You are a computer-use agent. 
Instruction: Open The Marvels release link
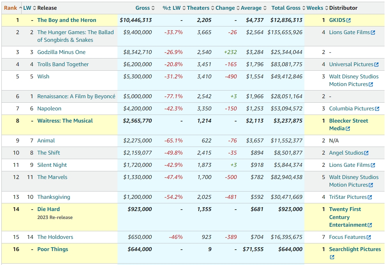[x=52, y=177]
